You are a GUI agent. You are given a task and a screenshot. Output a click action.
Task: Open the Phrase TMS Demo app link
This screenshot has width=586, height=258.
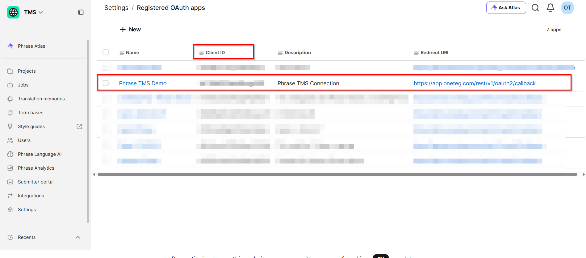(143, 83)
